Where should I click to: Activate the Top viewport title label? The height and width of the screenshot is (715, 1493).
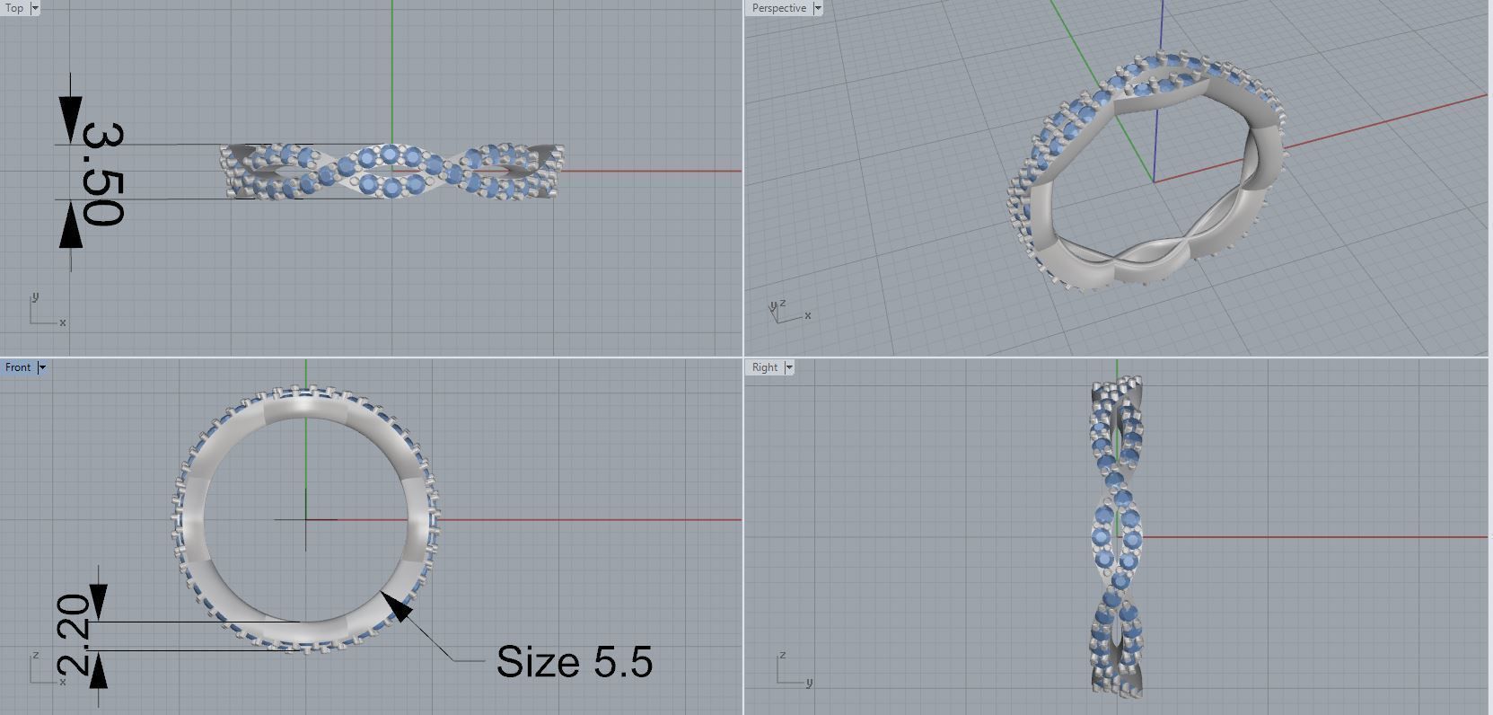pyautogui.click(x=14, y=8)
